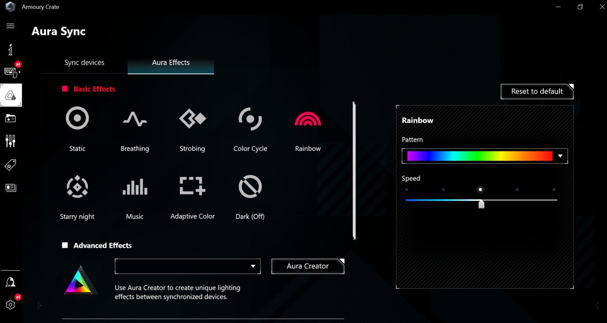607x323 pixels.
Task: Pick the Adaptive Color effect icon
Action: (192, 186)
